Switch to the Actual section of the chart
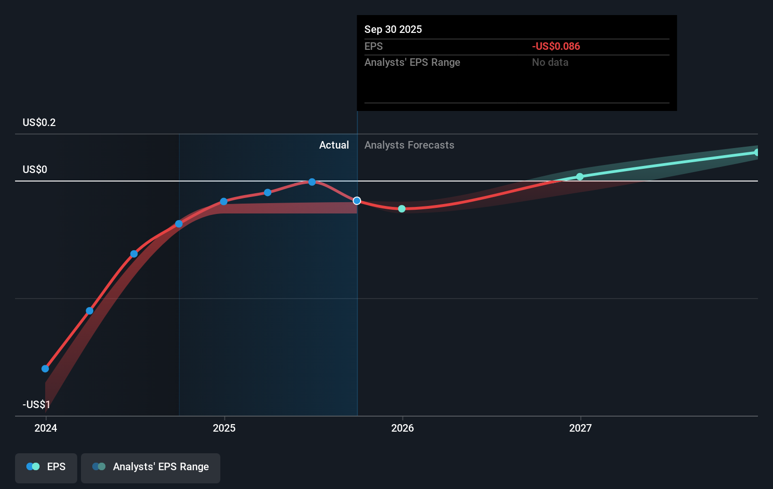The height and width of the screenshot is (489, 773). (334, 145)
